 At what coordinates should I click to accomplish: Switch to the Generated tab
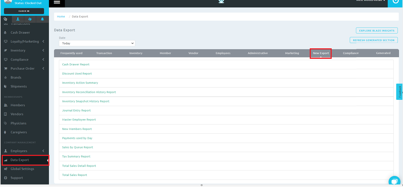(x=383, y=53)
